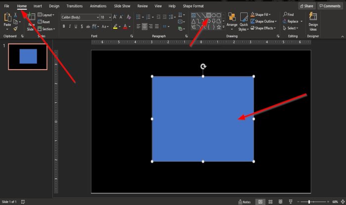This screenshot has height=205, width=346.
Task: Click the Format Painter brush icon
Action: pyautogui.click(x=16, y=29)
